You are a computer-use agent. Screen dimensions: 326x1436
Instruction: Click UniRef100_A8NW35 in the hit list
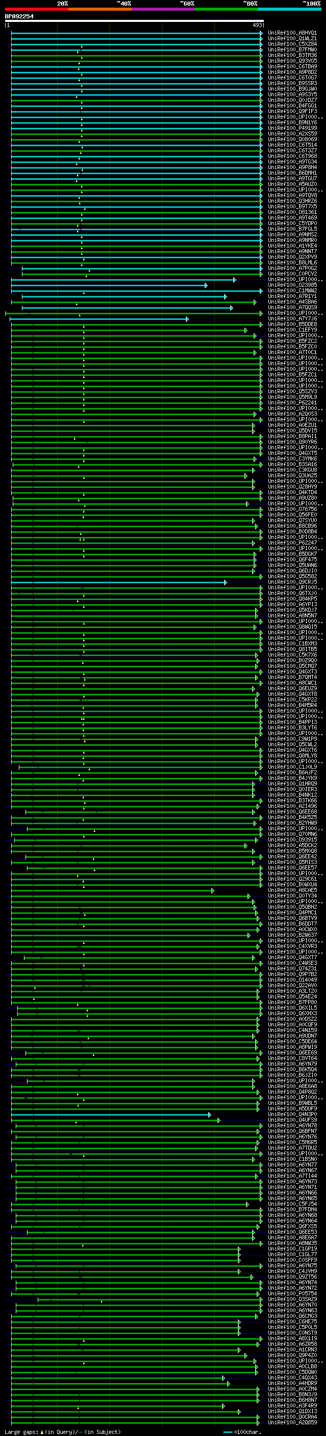292,1243
